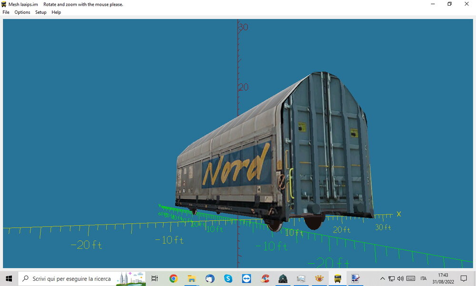Open the monitor-with-pen taskbar app
The width and height of the screenshot is (476, 286).
click(x=356, y=278)
